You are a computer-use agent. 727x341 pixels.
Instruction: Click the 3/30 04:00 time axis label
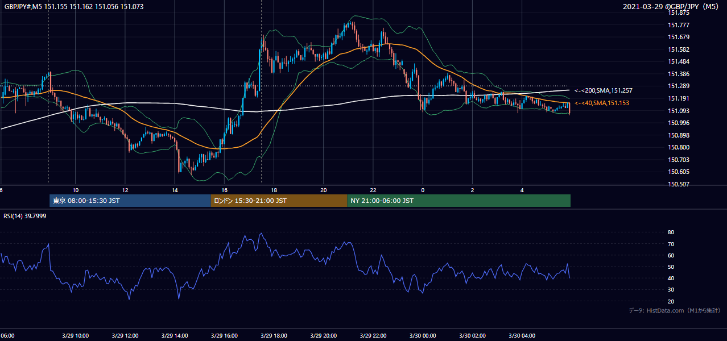click(522, 336)
